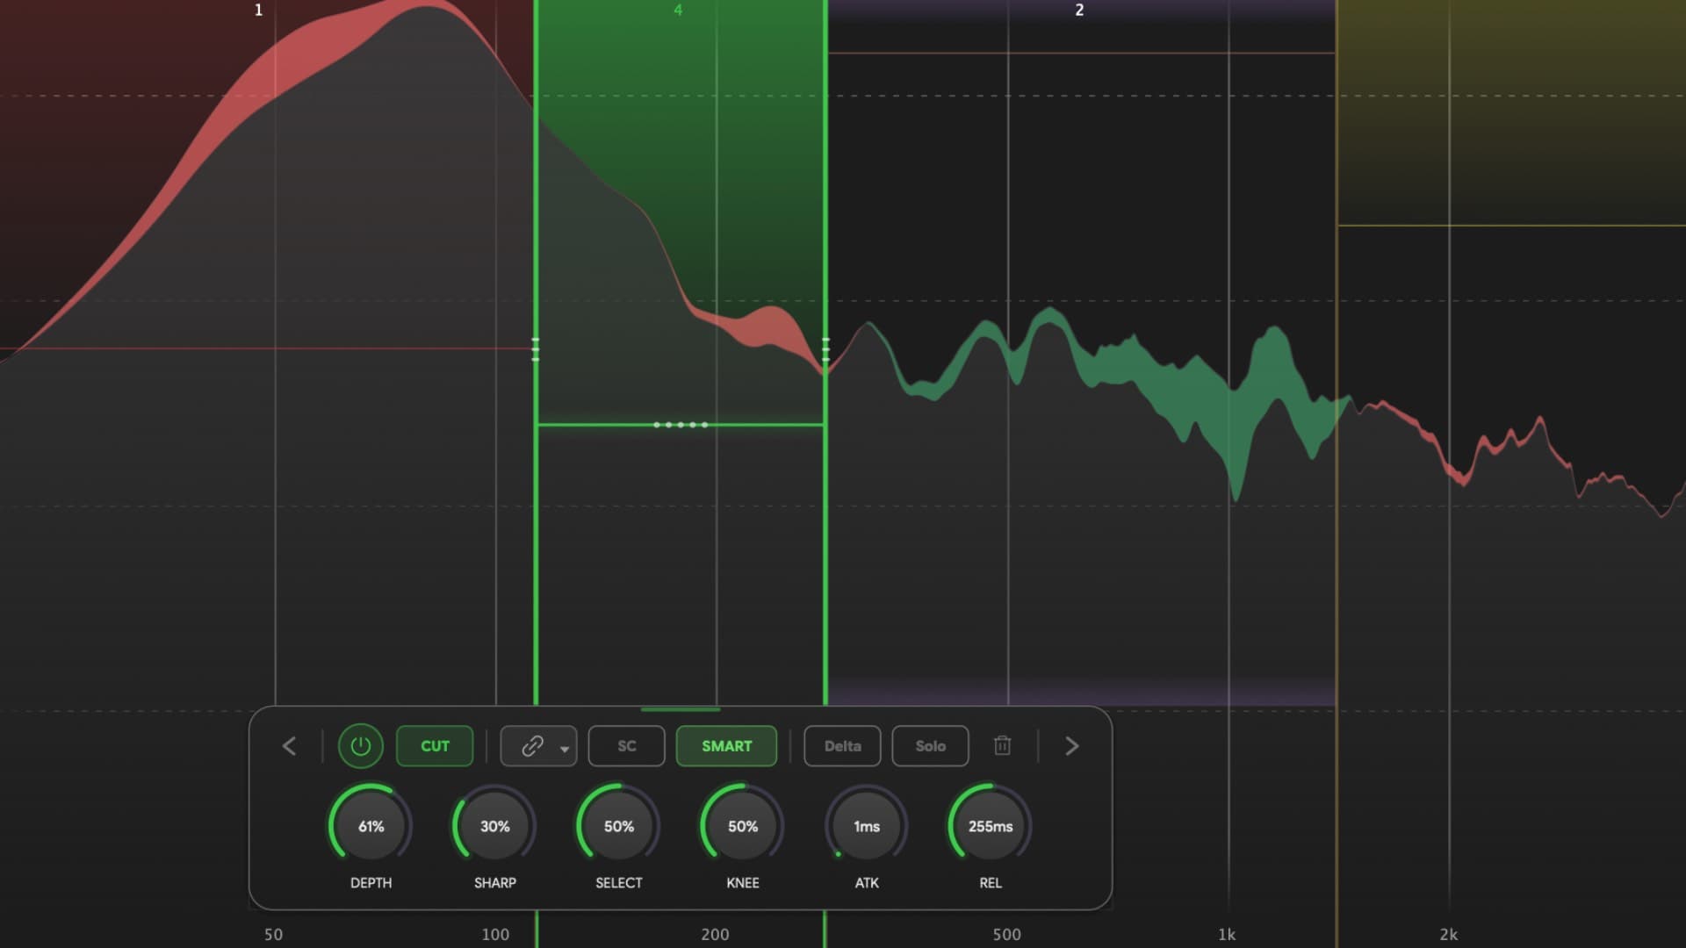Navigate to the previous band
Image resolution: width=1686 pixels, height=948 pixels.
coord(289,746)
